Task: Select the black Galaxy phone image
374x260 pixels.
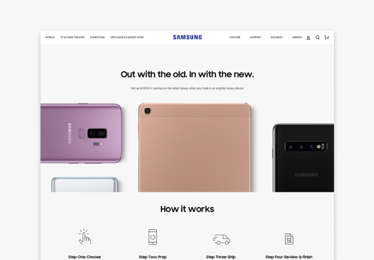Action: (x=303, y=158)
